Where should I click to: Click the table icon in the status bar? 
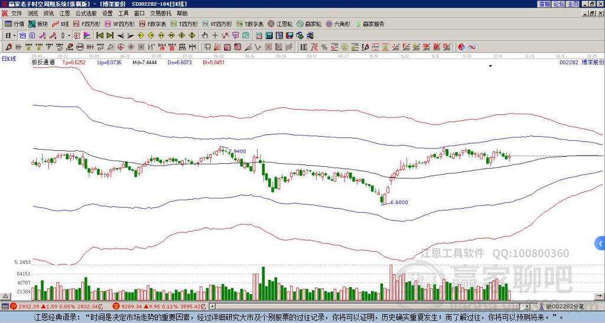click(x=5, y=306)
